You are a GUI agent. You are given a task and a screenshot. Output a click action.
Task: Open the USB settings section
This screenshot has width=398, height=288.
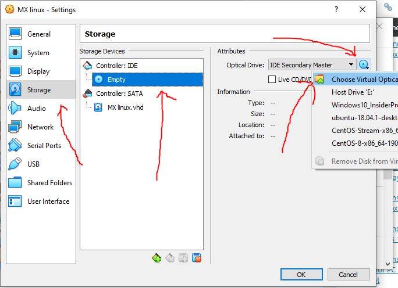click(x=33, y=164)
